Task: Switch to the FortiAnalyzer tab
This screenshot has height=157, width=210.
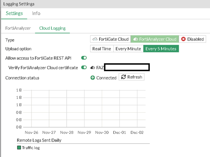Action: pos(18,28)
